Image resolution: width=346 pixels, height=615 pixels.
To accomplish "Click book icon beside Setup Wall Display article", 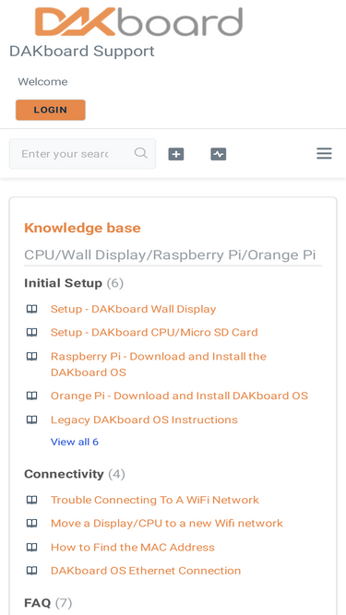I will (31, 309).
